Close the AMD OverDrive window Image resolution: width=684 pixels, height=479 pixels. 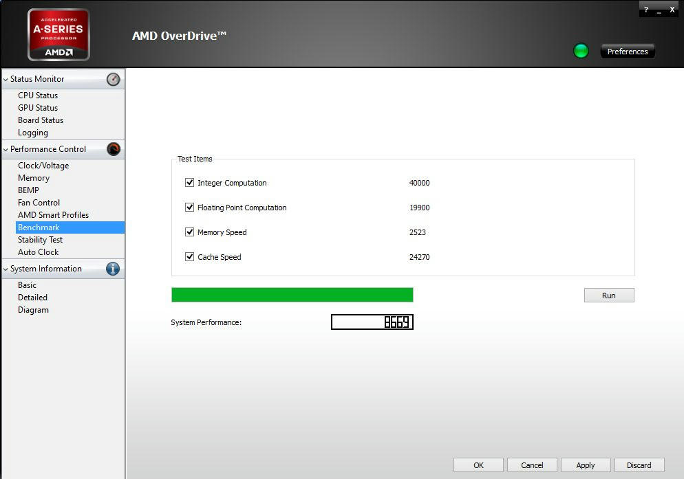coord(672,9)
